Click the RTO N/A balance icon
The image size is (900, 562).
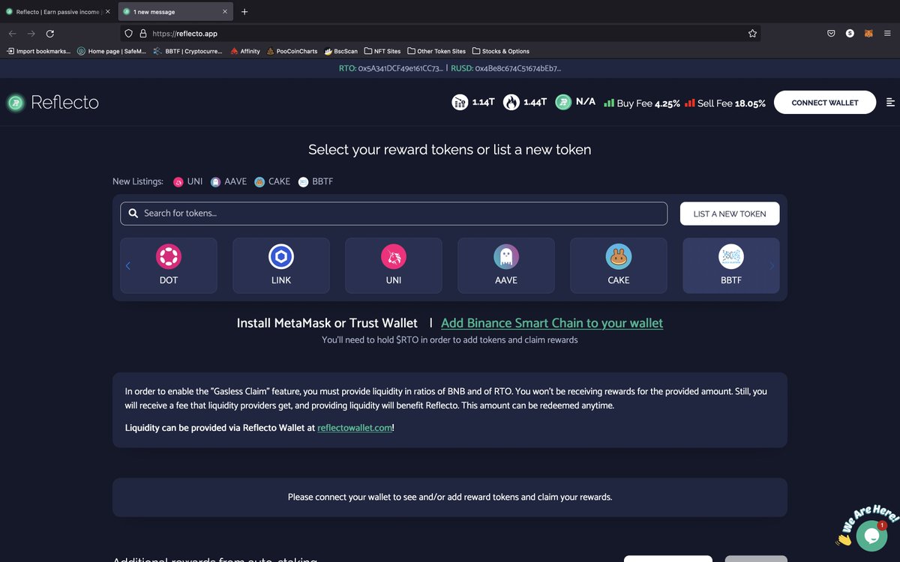click(x=563, y=103)
